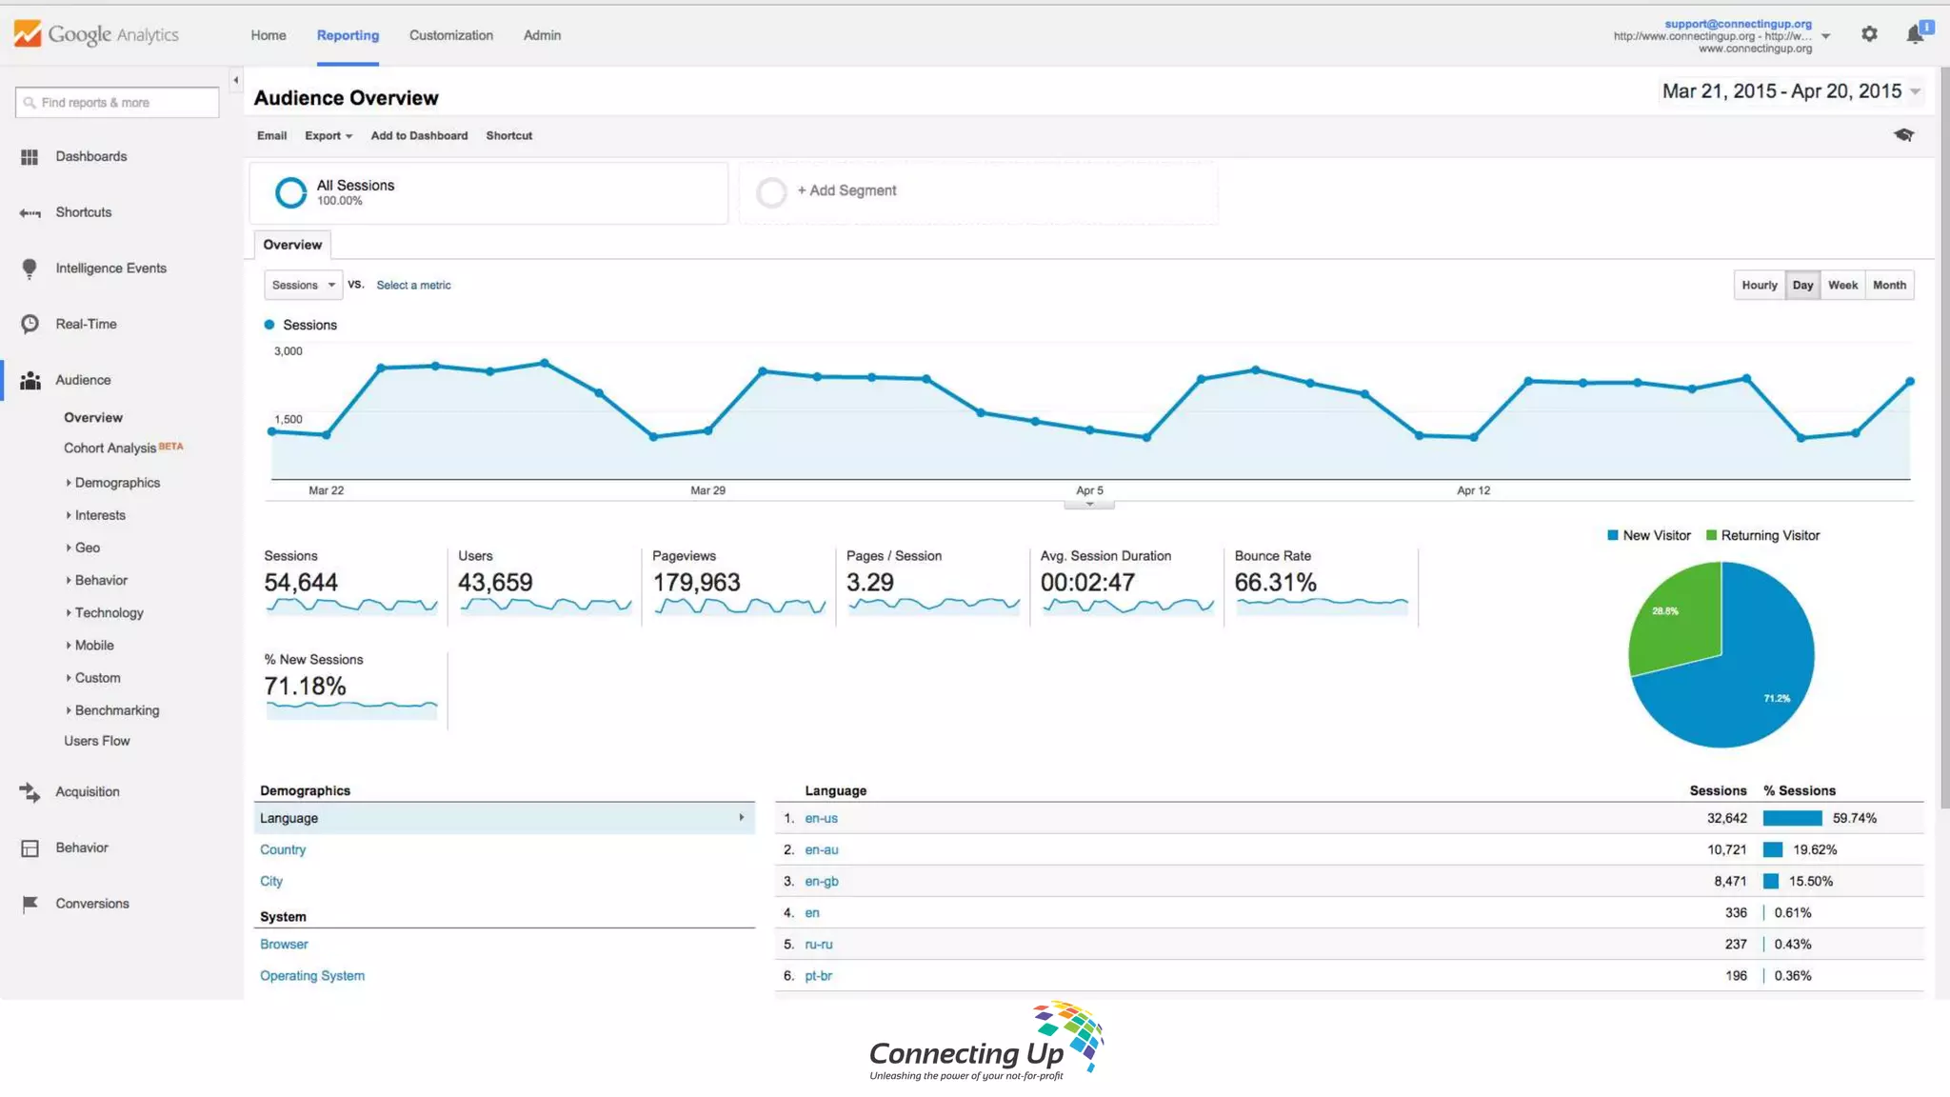The width and height of the screenshot is (1950, 1097).
Task: Click the graduation cap help icon
Action: [x=1903, y=135]
